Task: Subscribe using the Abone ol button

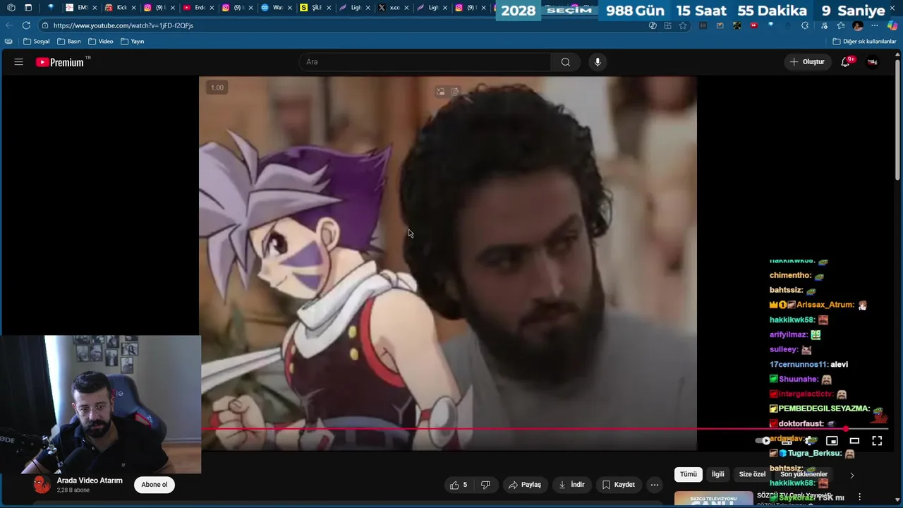Action: (154, 485)
